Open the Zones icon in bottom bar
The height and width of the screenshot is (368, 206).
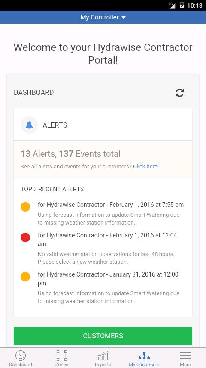(62, 356)
